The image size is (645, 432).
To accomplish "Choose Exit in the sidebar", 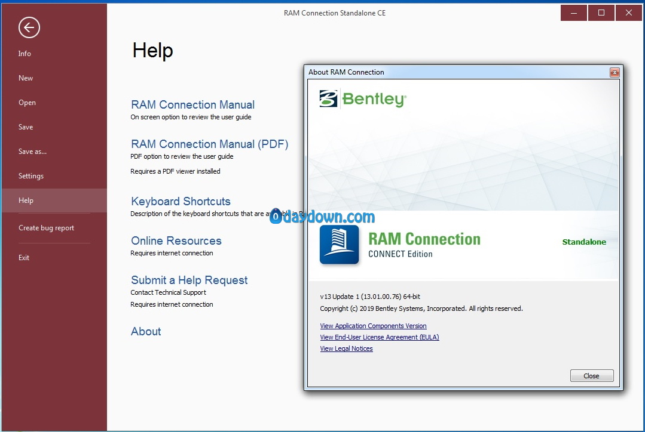I will [x=24, y=258].
